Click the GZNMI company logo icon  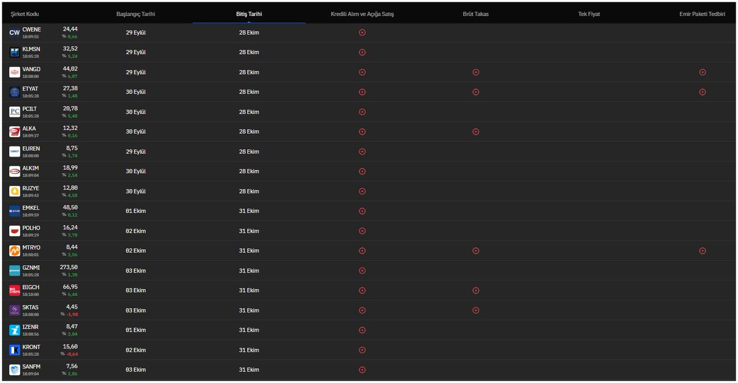click(x=15, y=271)
